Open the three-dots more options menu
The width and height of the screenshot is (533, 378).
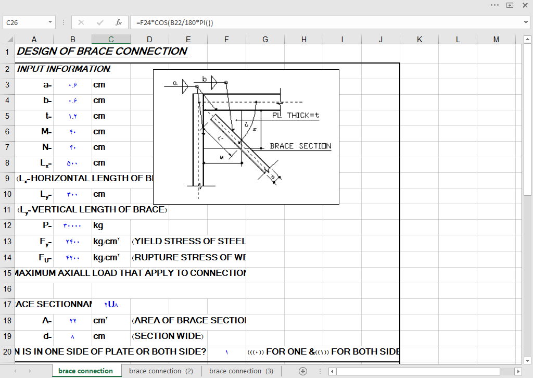494,5
